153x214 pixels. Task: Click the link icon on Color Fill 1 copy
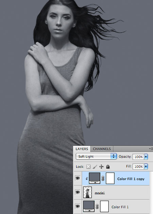tap(103, 178)
